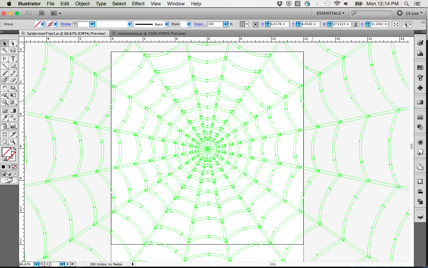
Task: Expand the ESSENTIALS workspace switcher
Action: click(x=330, y=13)
